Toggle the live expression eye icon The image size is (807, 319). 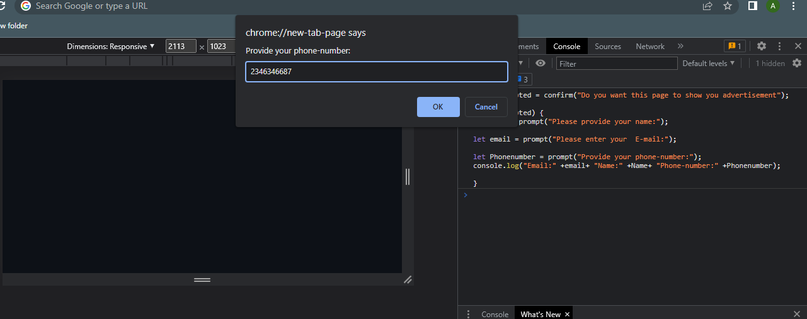[x=540, y=64]
